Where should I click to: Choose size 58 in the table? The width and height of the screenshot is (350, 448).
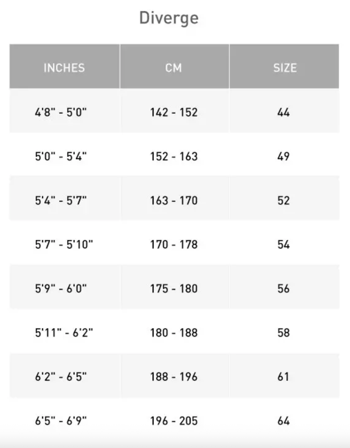tap(283, 333)
